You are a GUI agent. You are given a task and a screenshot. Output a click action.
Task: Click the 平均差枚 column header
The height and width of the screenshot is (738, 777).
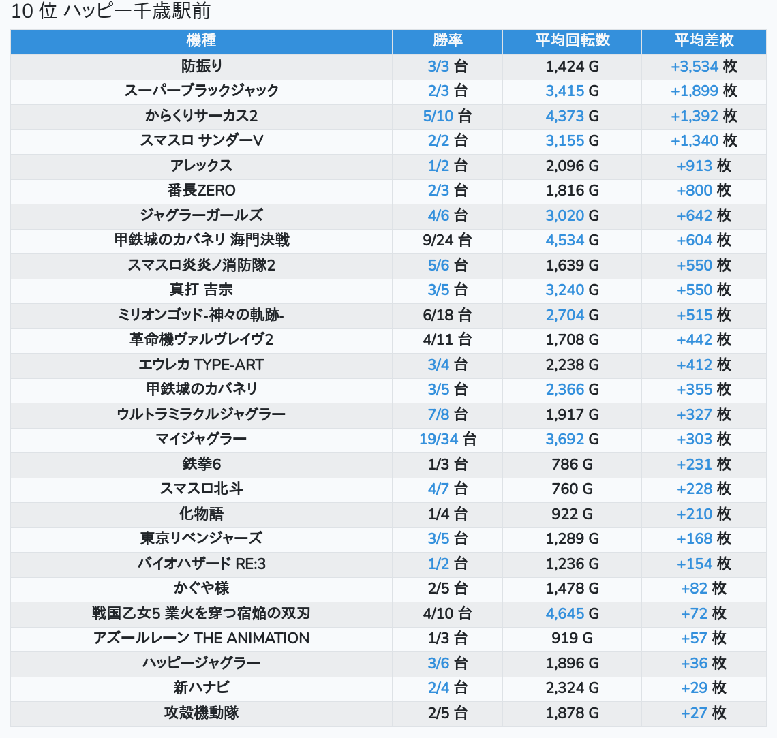(x=703, y=40)
